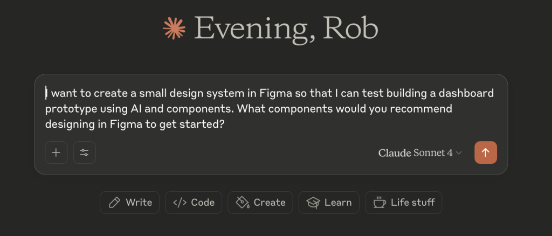
Task: Select the Write suggestion label
Action: (x=139, y=203)
